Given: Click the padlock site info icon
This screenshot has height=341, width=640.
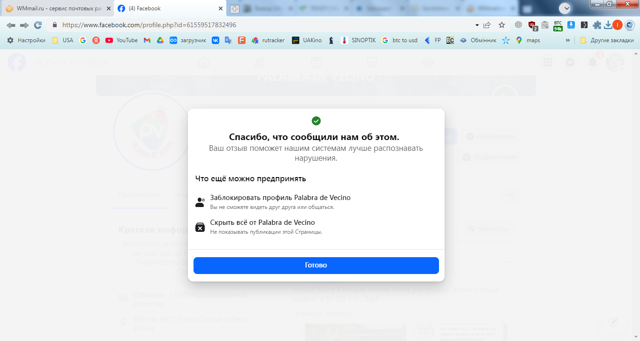Looking at the screenshot, I should (x=54, y=25).
